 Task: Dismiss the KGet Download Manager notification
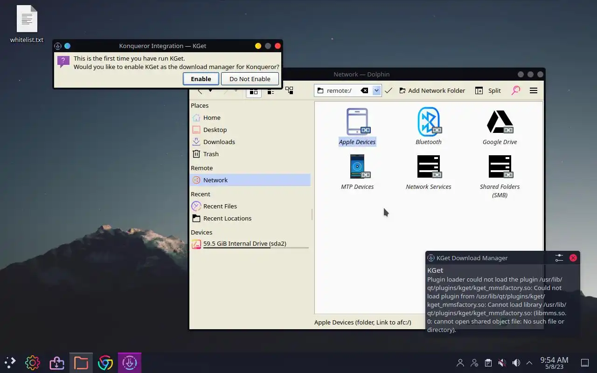pyautogui.click(x=573, y=258)
